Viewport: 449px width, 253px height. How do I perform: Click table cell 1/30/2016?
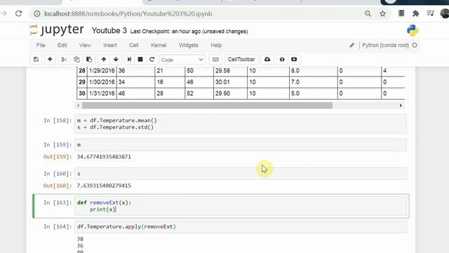click(102, 82)
